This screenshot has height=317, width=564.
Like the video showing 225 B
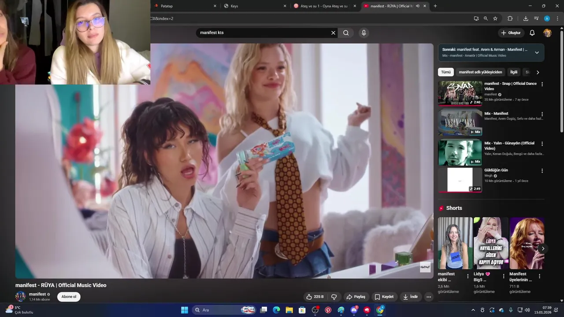tap(315, 297)
